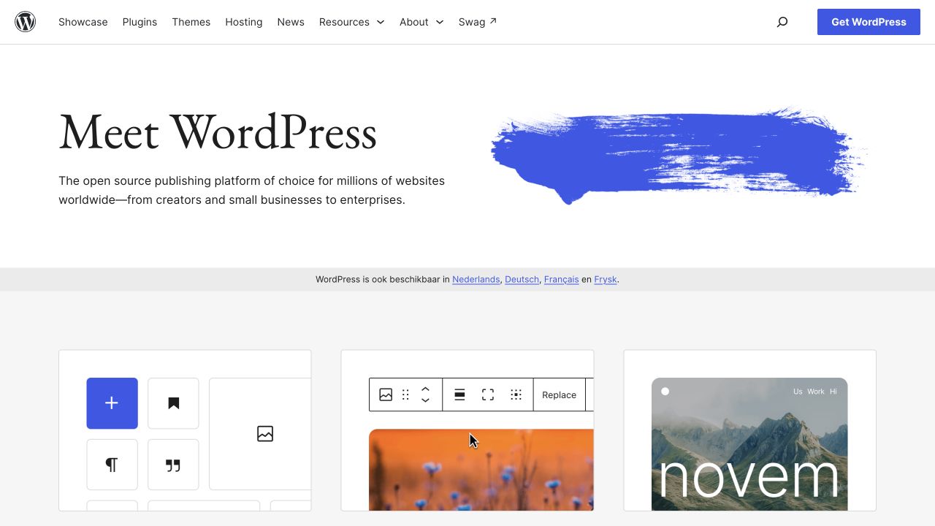Click the image placeholder block tile
This screenshot has width=935, height=526.
point(261,434)
